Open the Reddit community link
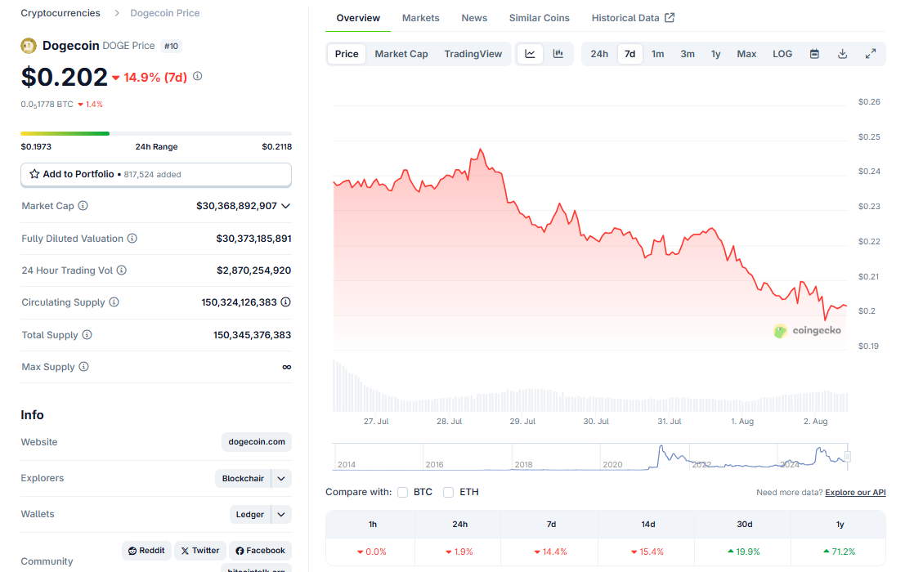This screenshot has height=572, width=905. (146, 551)
